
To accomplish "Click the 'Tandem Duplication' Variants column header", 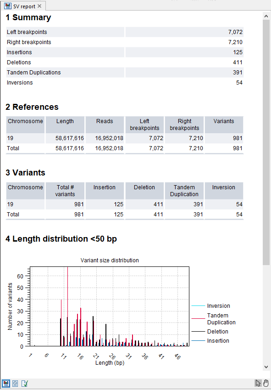I will click(184, 191).
